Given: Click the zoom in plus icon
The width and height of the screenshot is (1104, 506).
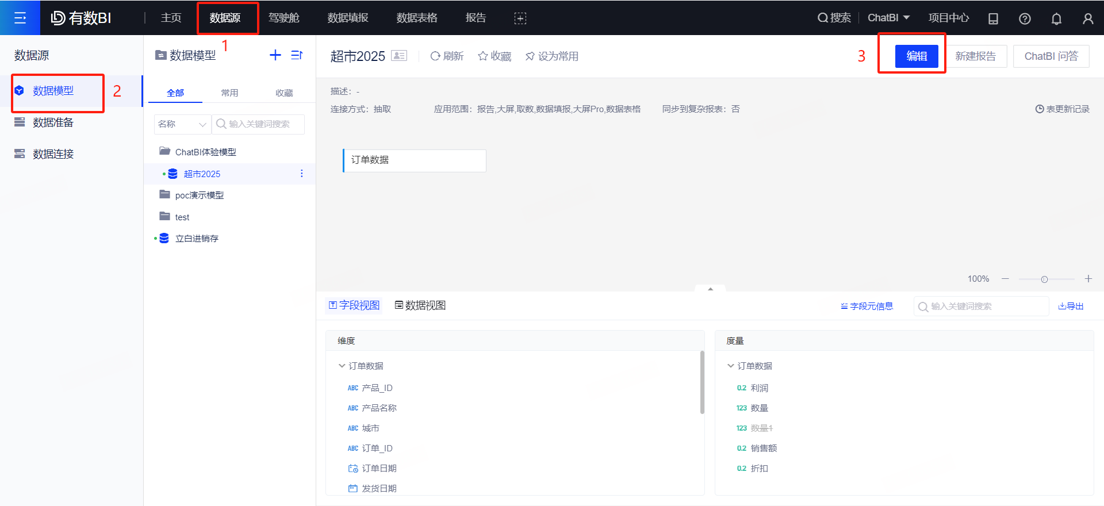Looking at the screenshot, I should [x=1088, y=279].
